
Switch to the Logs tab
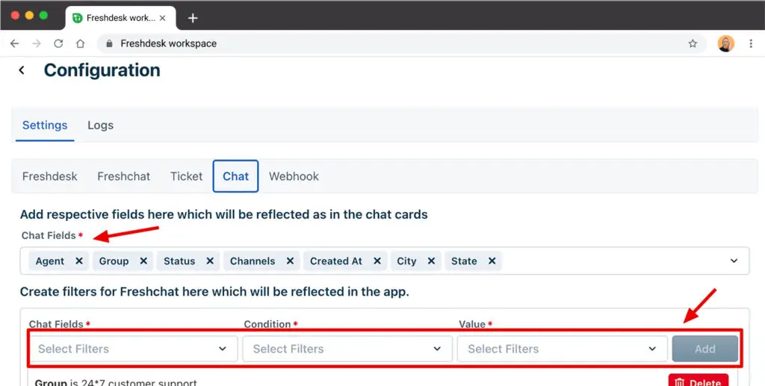pos(100,125)
